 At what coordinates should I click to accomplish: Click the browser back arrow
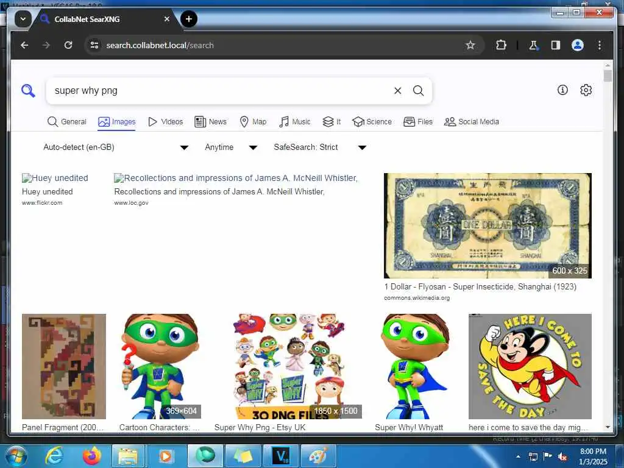pos(24,45)
